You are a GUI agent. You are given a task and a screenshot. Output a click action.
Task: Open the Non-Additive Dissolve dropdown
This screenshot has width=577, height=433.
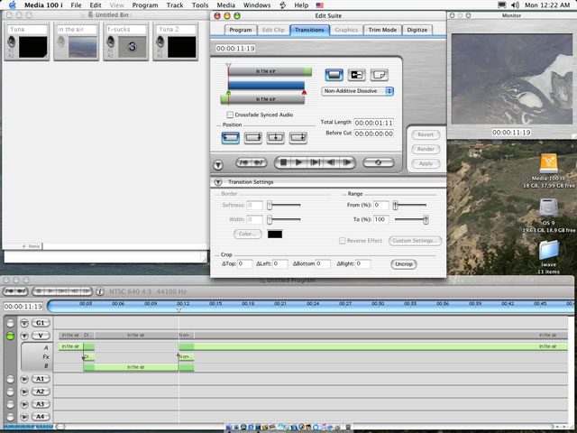coord(358,91)
